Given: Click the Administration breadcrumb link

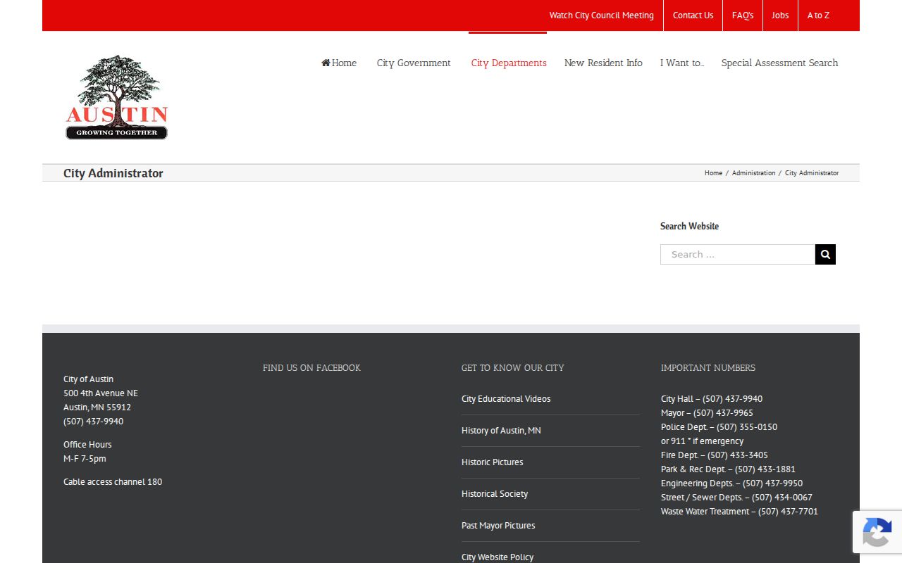Looking at the screenshot, I should [753, 173].
